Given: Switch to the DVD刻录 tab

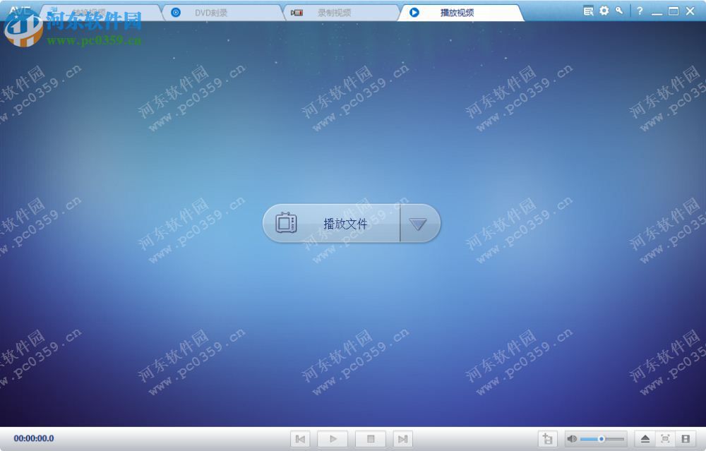Looking at the screenshot, I should pyautogui.click(x=212, y=11).
